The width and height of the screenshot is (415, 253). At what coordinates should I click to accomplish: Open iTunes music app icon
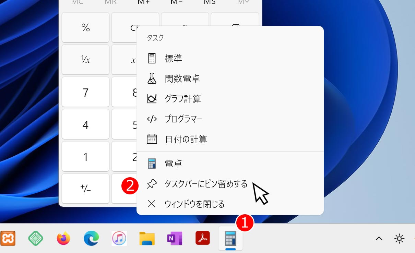pos(119,238)
